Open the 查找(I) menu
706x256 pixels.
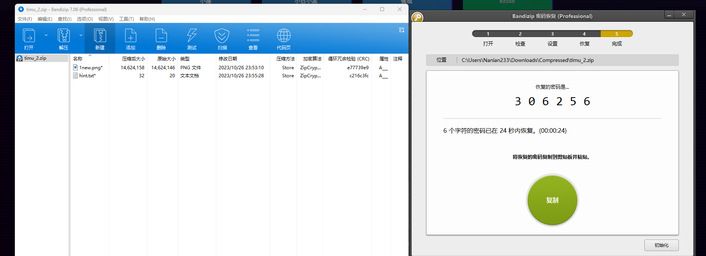(65, 19)
